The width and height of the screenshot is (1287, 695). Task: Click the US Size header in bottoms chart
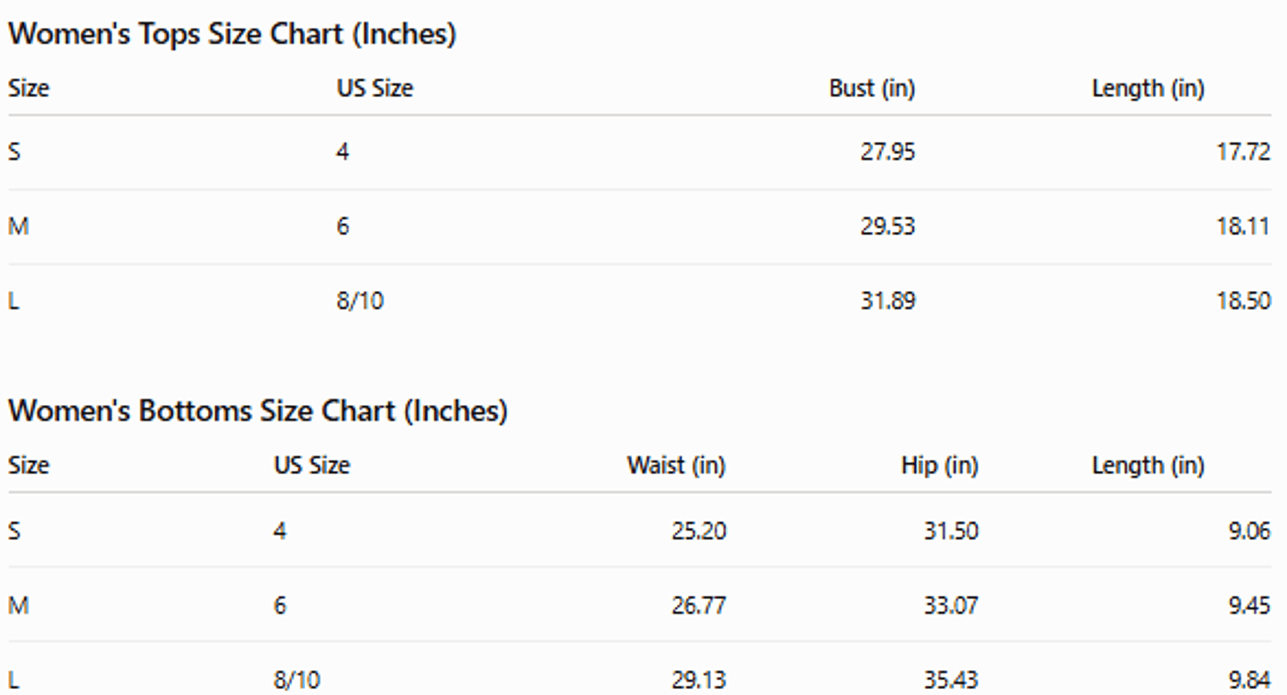pos(312,466)
